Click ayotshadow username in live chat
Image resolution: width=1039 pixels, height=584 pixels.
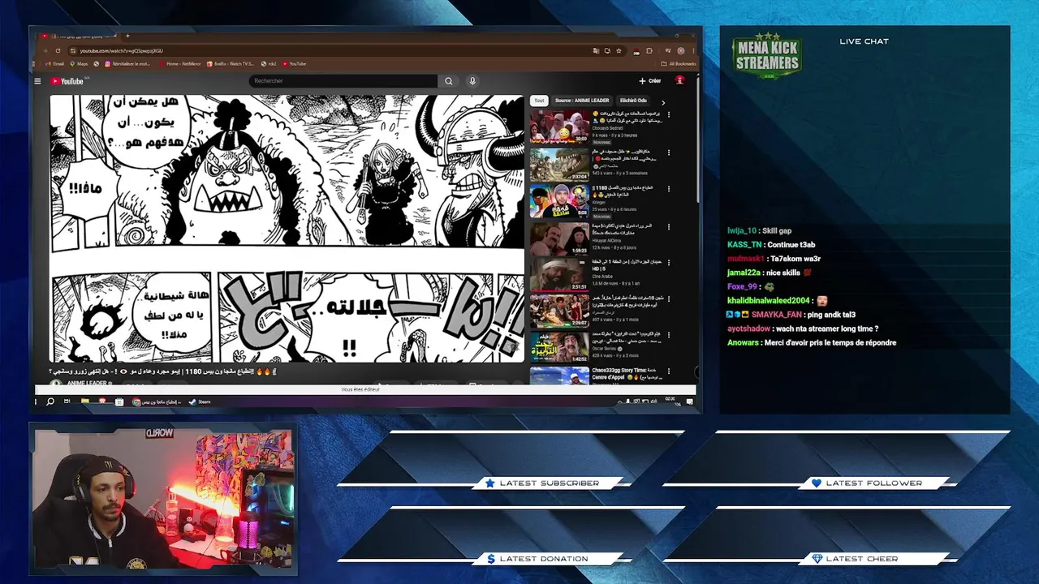pyautogui.click(x=749, y=328)
